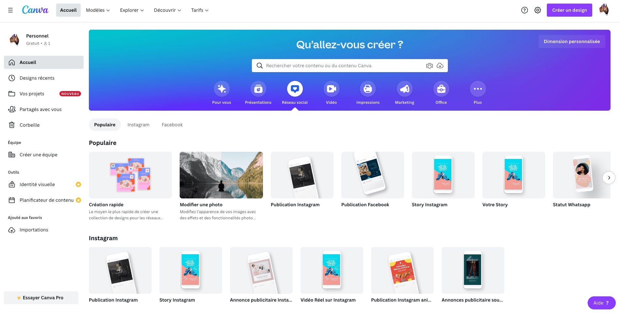Click Créer une équipe
Viewport: 620px width, 313px height.
pos(44,155)
